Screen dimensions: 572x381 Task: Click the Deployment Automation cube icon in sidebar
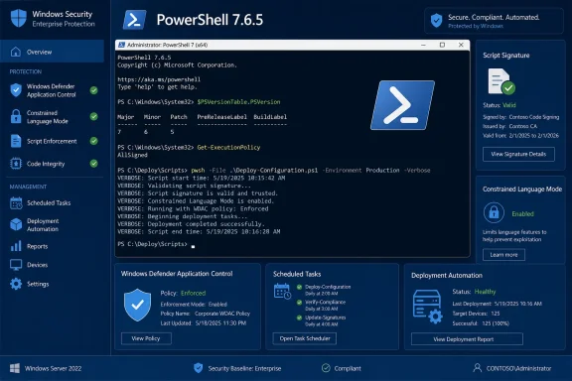[16, 224]
